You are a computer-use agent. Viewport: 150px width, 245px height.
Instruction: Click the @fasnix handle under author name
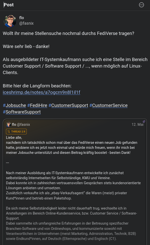[x=26, y=23]
